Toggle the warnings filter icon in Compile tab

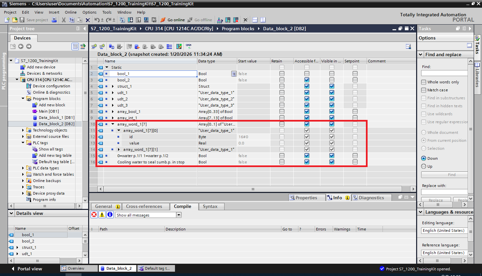[102, 215]
